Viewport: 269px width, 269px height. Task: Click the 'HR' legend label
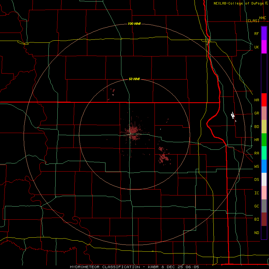[x=257, y=140]
